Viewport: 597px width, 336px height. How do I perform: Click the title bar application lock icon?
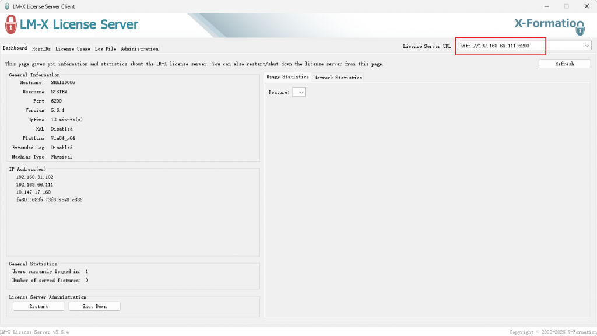(x=6, y=6)
